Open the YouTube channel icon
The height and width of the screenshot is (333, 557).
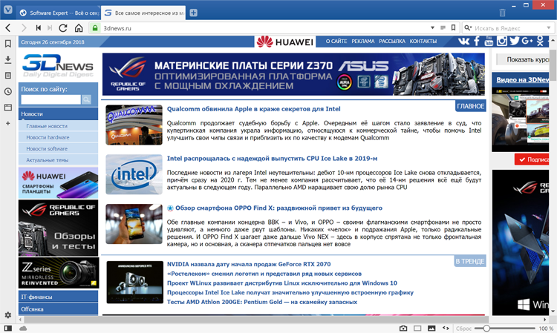coord(489,41)
